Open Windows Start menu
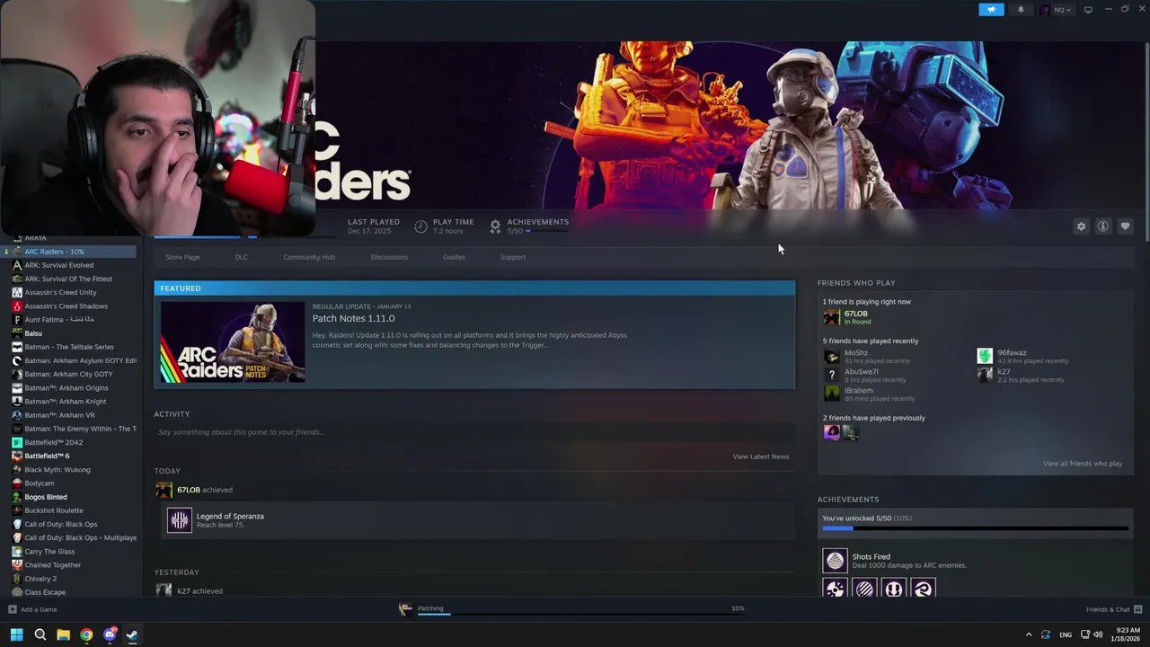1150x647 pixels. [x=16, y=634]
